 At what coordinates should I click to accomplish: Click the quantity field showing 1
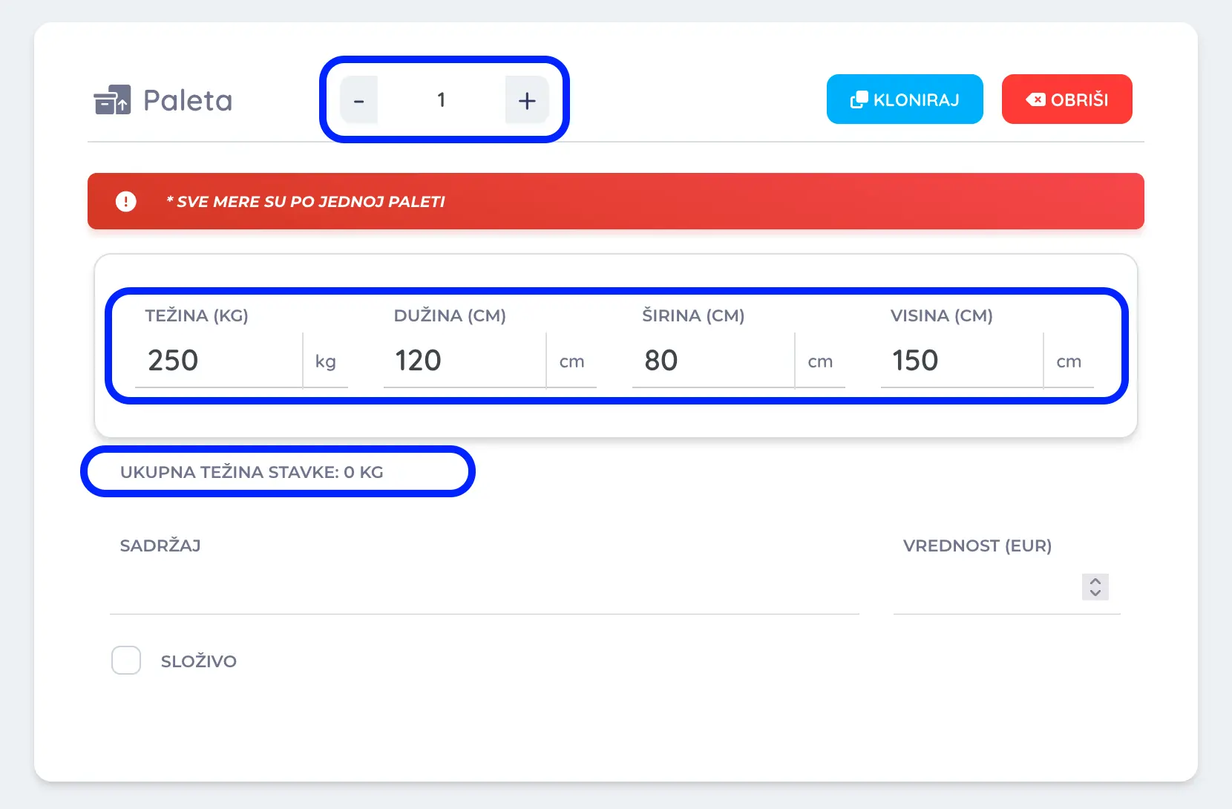click(x=442, y=100)
